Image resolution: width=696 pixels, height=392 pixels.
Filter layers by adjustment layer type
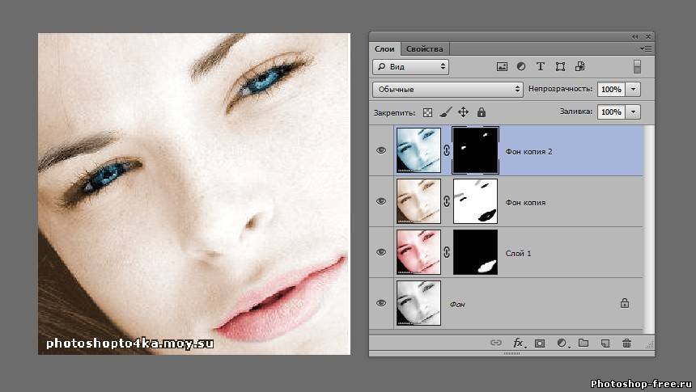click(x=521, y=67)
